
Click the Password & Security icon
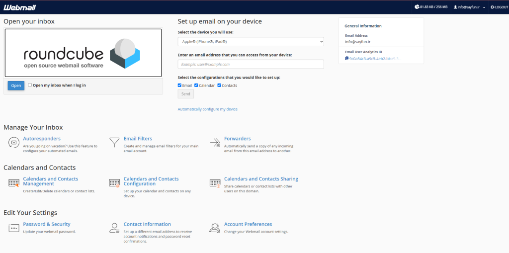tap(13, 228)
